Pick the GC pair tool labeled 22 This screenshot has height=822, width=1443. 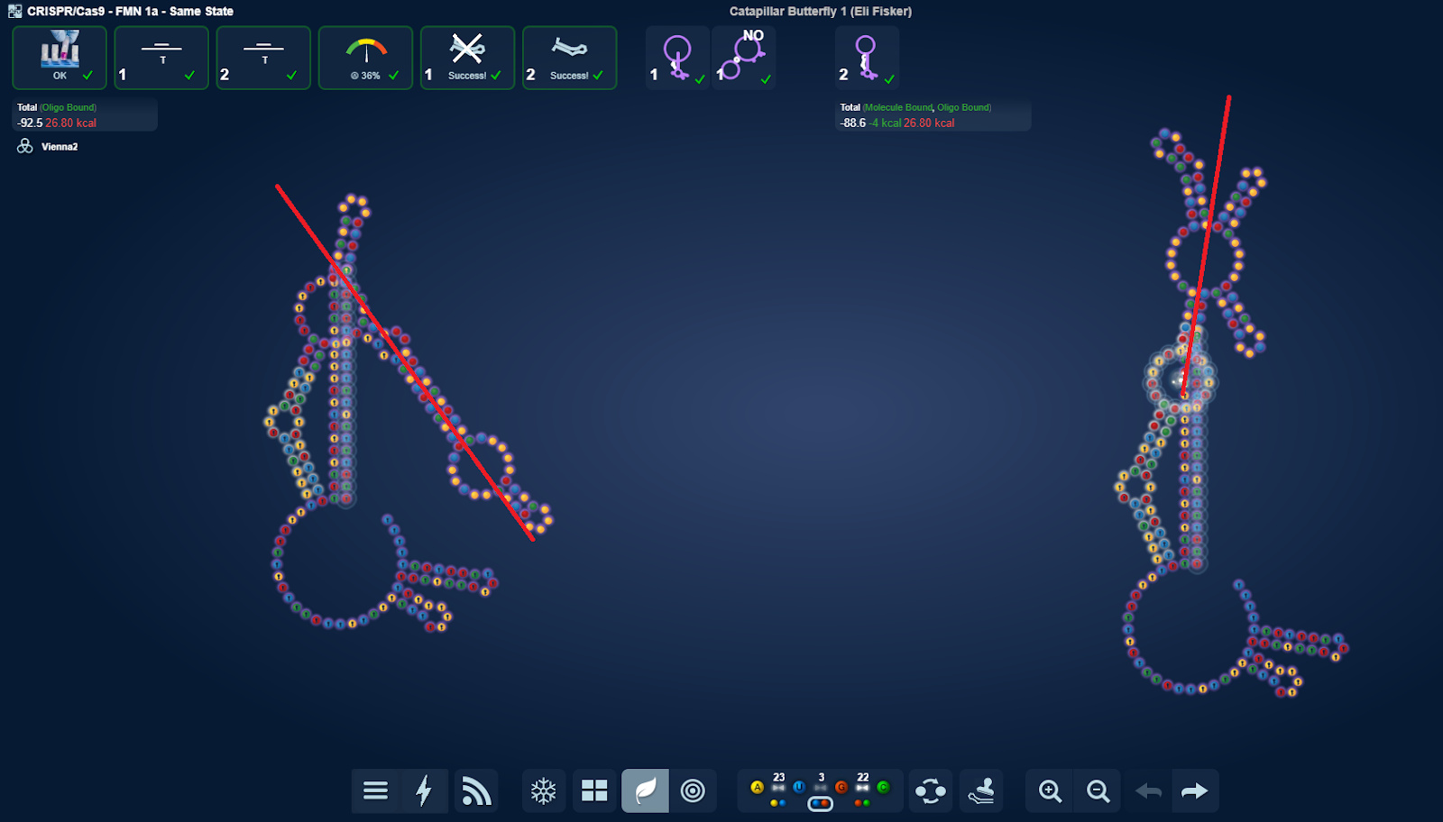click(862, 787)
